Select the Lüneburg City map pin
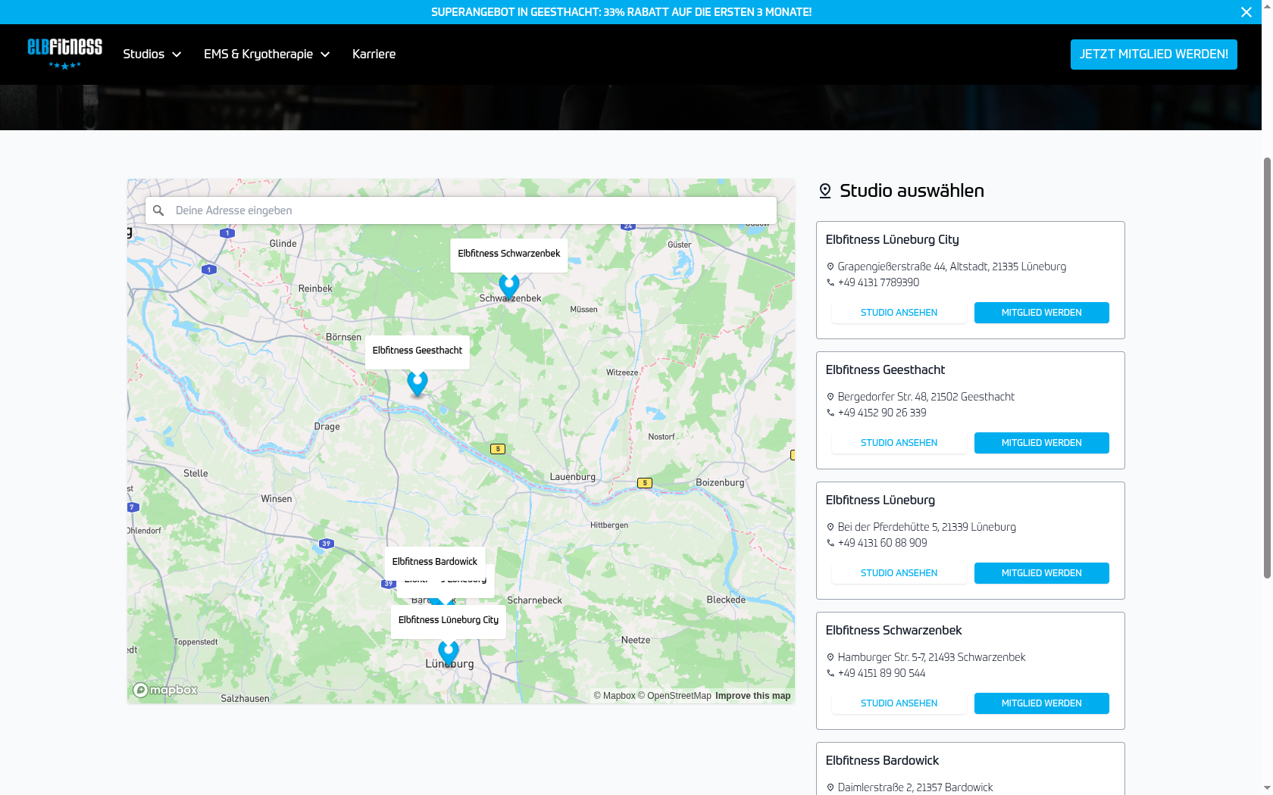The height and width of the screenshot is (795, 1273). [449, 653]
